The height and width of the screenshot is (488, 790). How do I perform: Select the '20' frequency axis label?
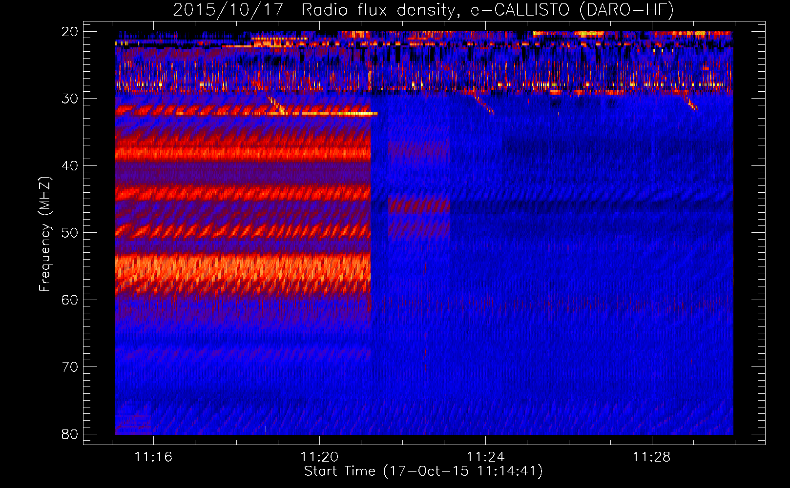click(x=70, y=32)
